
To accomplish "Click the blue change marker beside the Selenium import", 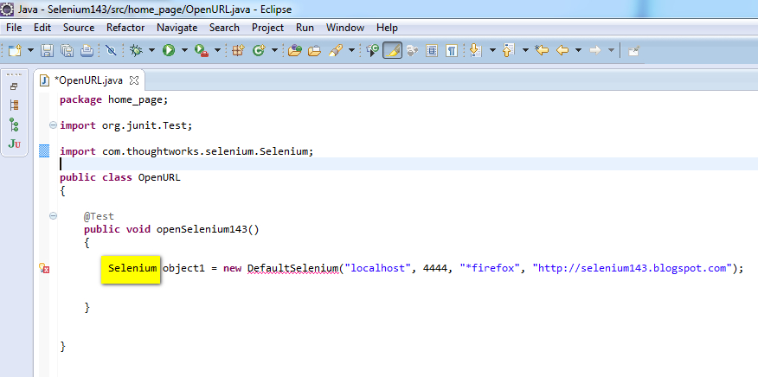I will (x=44, y=151).
